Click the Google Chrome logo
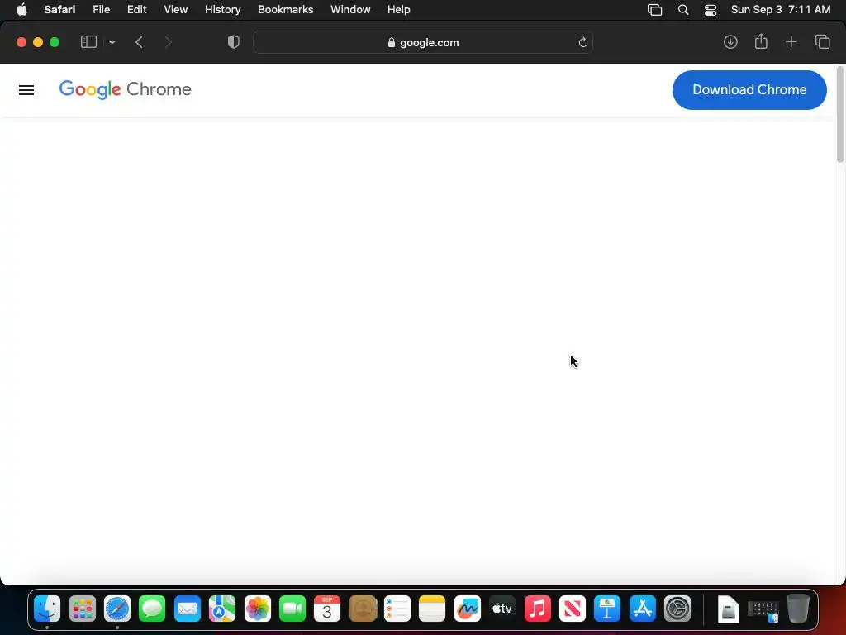Screen dimensions: 846x635 126,89
